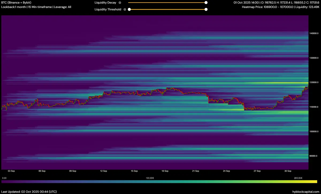Click the left Liquidity Threshold slider handle
Viewport: 321px width, 194px height.
click(129, 9)
